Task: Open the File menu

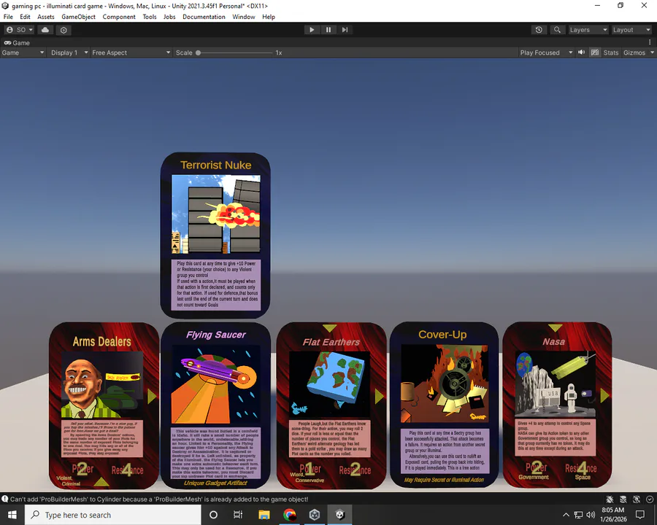Action: 8,17
